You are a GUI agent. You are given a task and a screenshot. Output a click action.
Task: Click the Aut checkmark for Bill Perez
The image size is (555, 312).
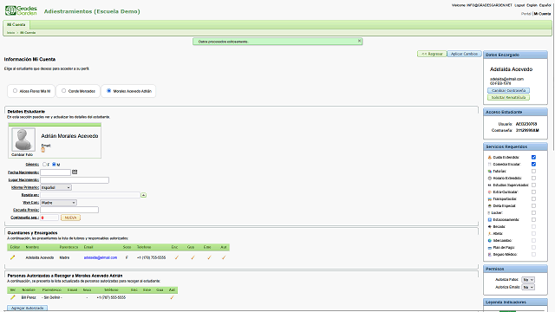172,297
